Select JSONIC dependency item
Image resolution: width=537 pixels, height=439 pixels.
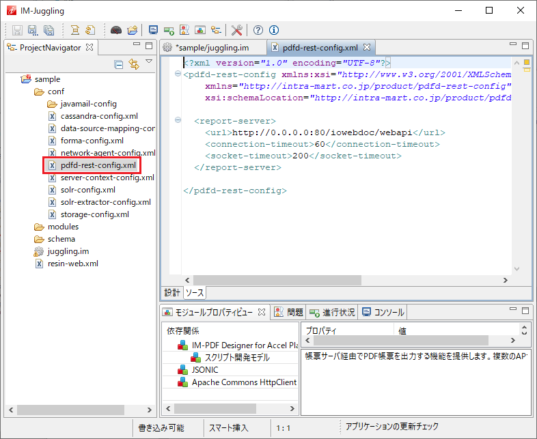197,370
